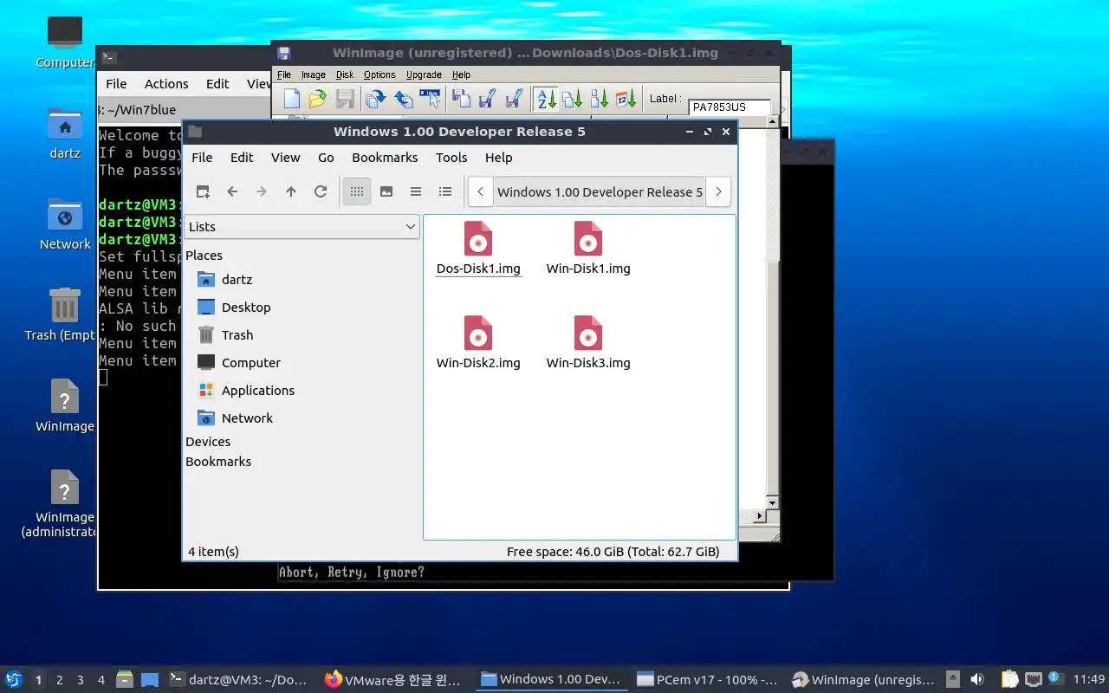The width and height of the screenshot is (1109, 693).
Task: Open Help menu in file manager
Action: pos(498,158)
